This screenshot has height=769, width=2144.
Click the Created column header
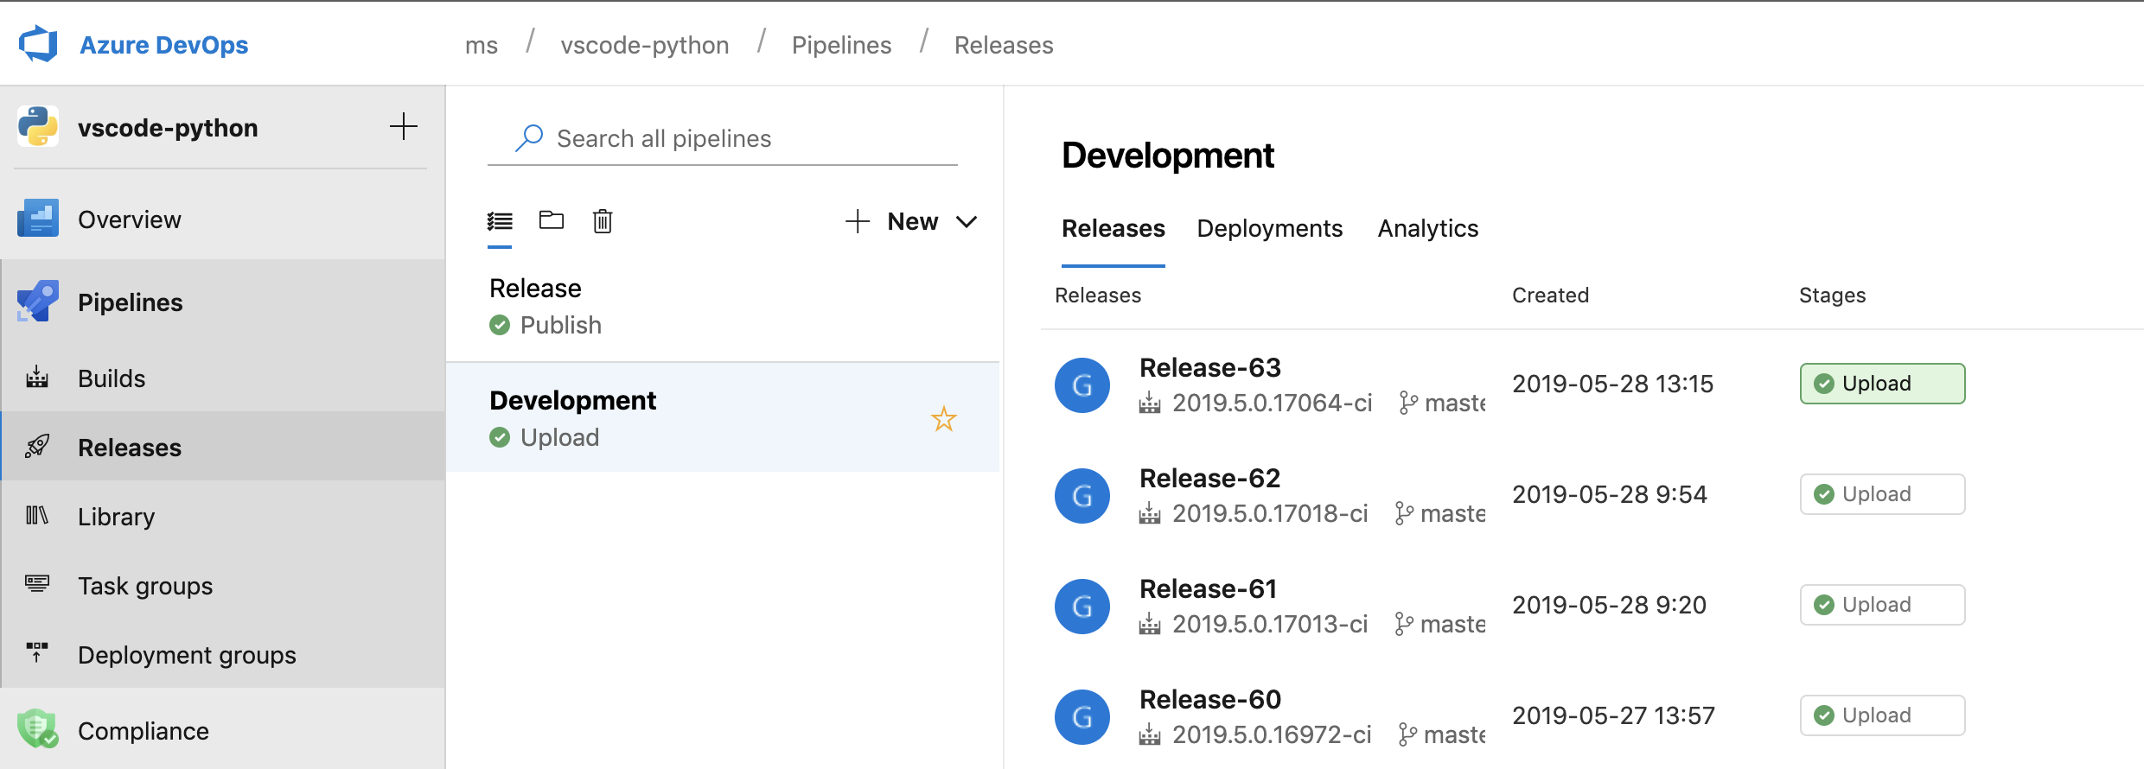coord(1550,296)
